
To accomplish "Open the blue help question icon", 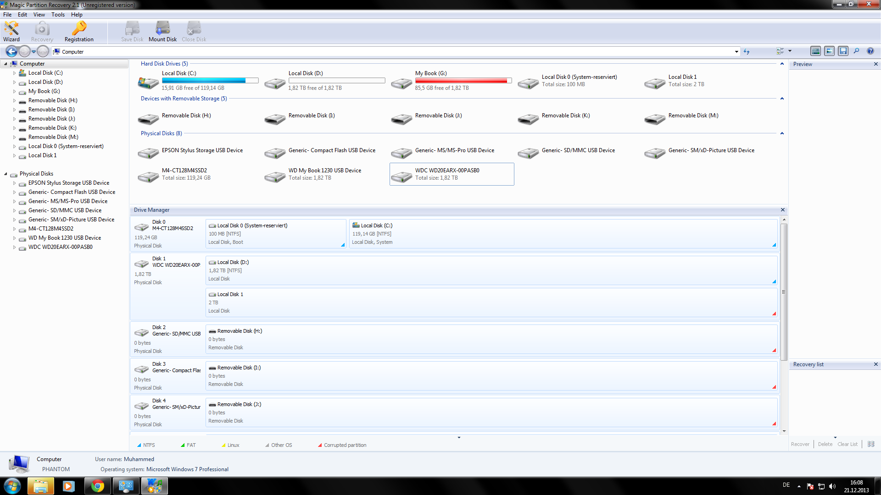I will (870, 51).
